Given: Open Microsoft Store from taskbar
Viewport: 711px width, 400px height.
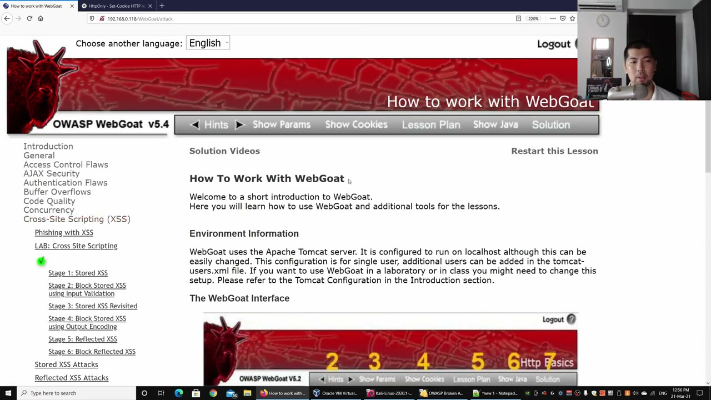Looking at the screenshot, I should [x=196, y=393].
